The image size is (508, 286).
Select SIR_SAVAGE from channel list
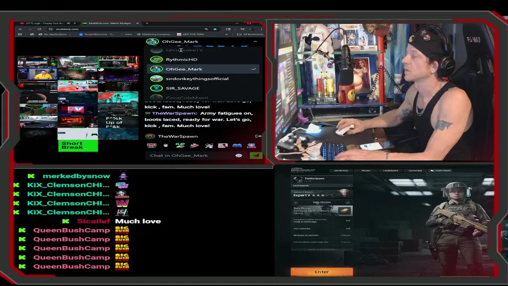(x=202, y=88)
